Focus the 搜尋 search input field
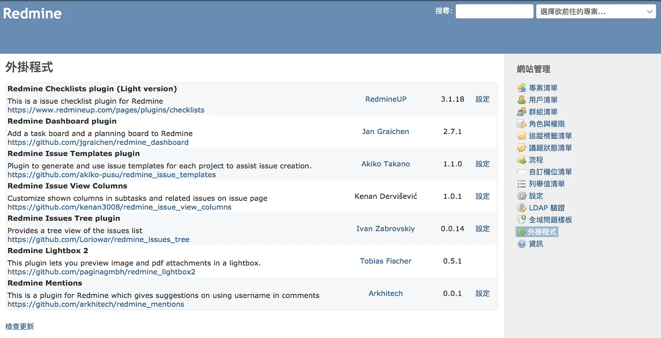Image resolution: width=661 pixels, height=338 pixels. (494, 11)
